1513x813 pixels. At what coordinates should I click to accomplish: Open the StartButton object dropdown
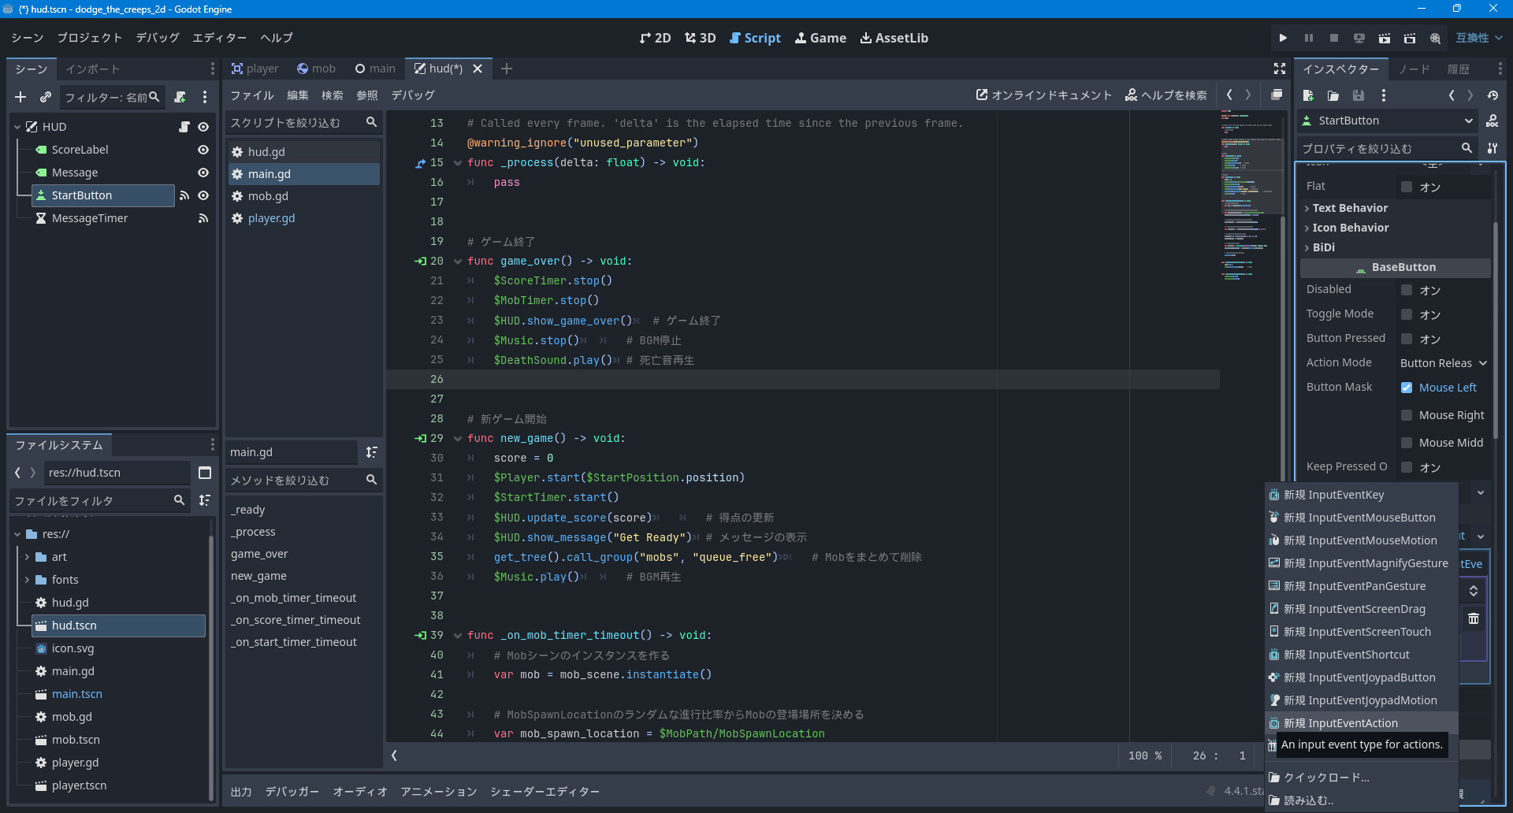pos(1388,121)
